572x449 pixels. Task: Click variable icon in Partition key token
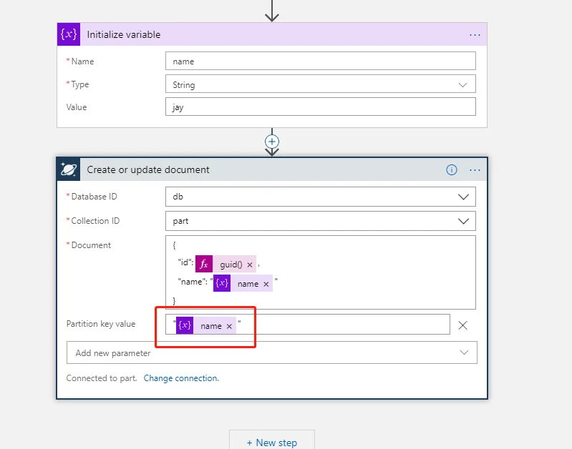[x=185, y=325]
